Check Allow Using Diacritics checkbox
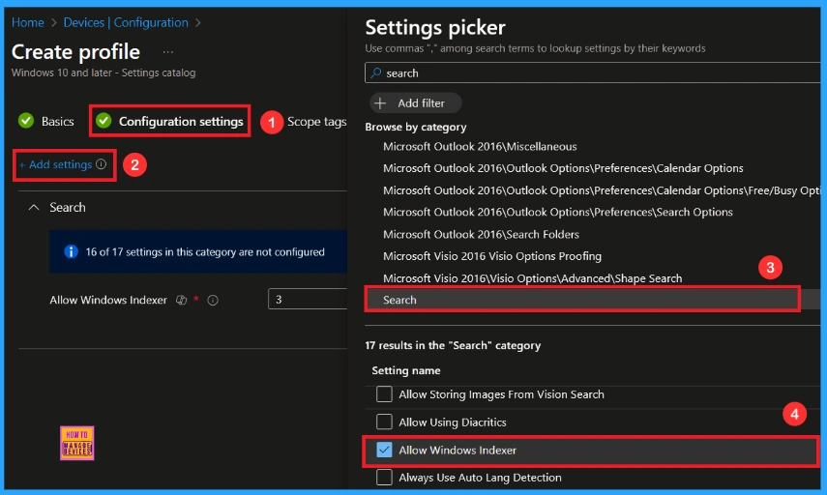This screenshot has height=495, width=827. [x=384, y=422]
